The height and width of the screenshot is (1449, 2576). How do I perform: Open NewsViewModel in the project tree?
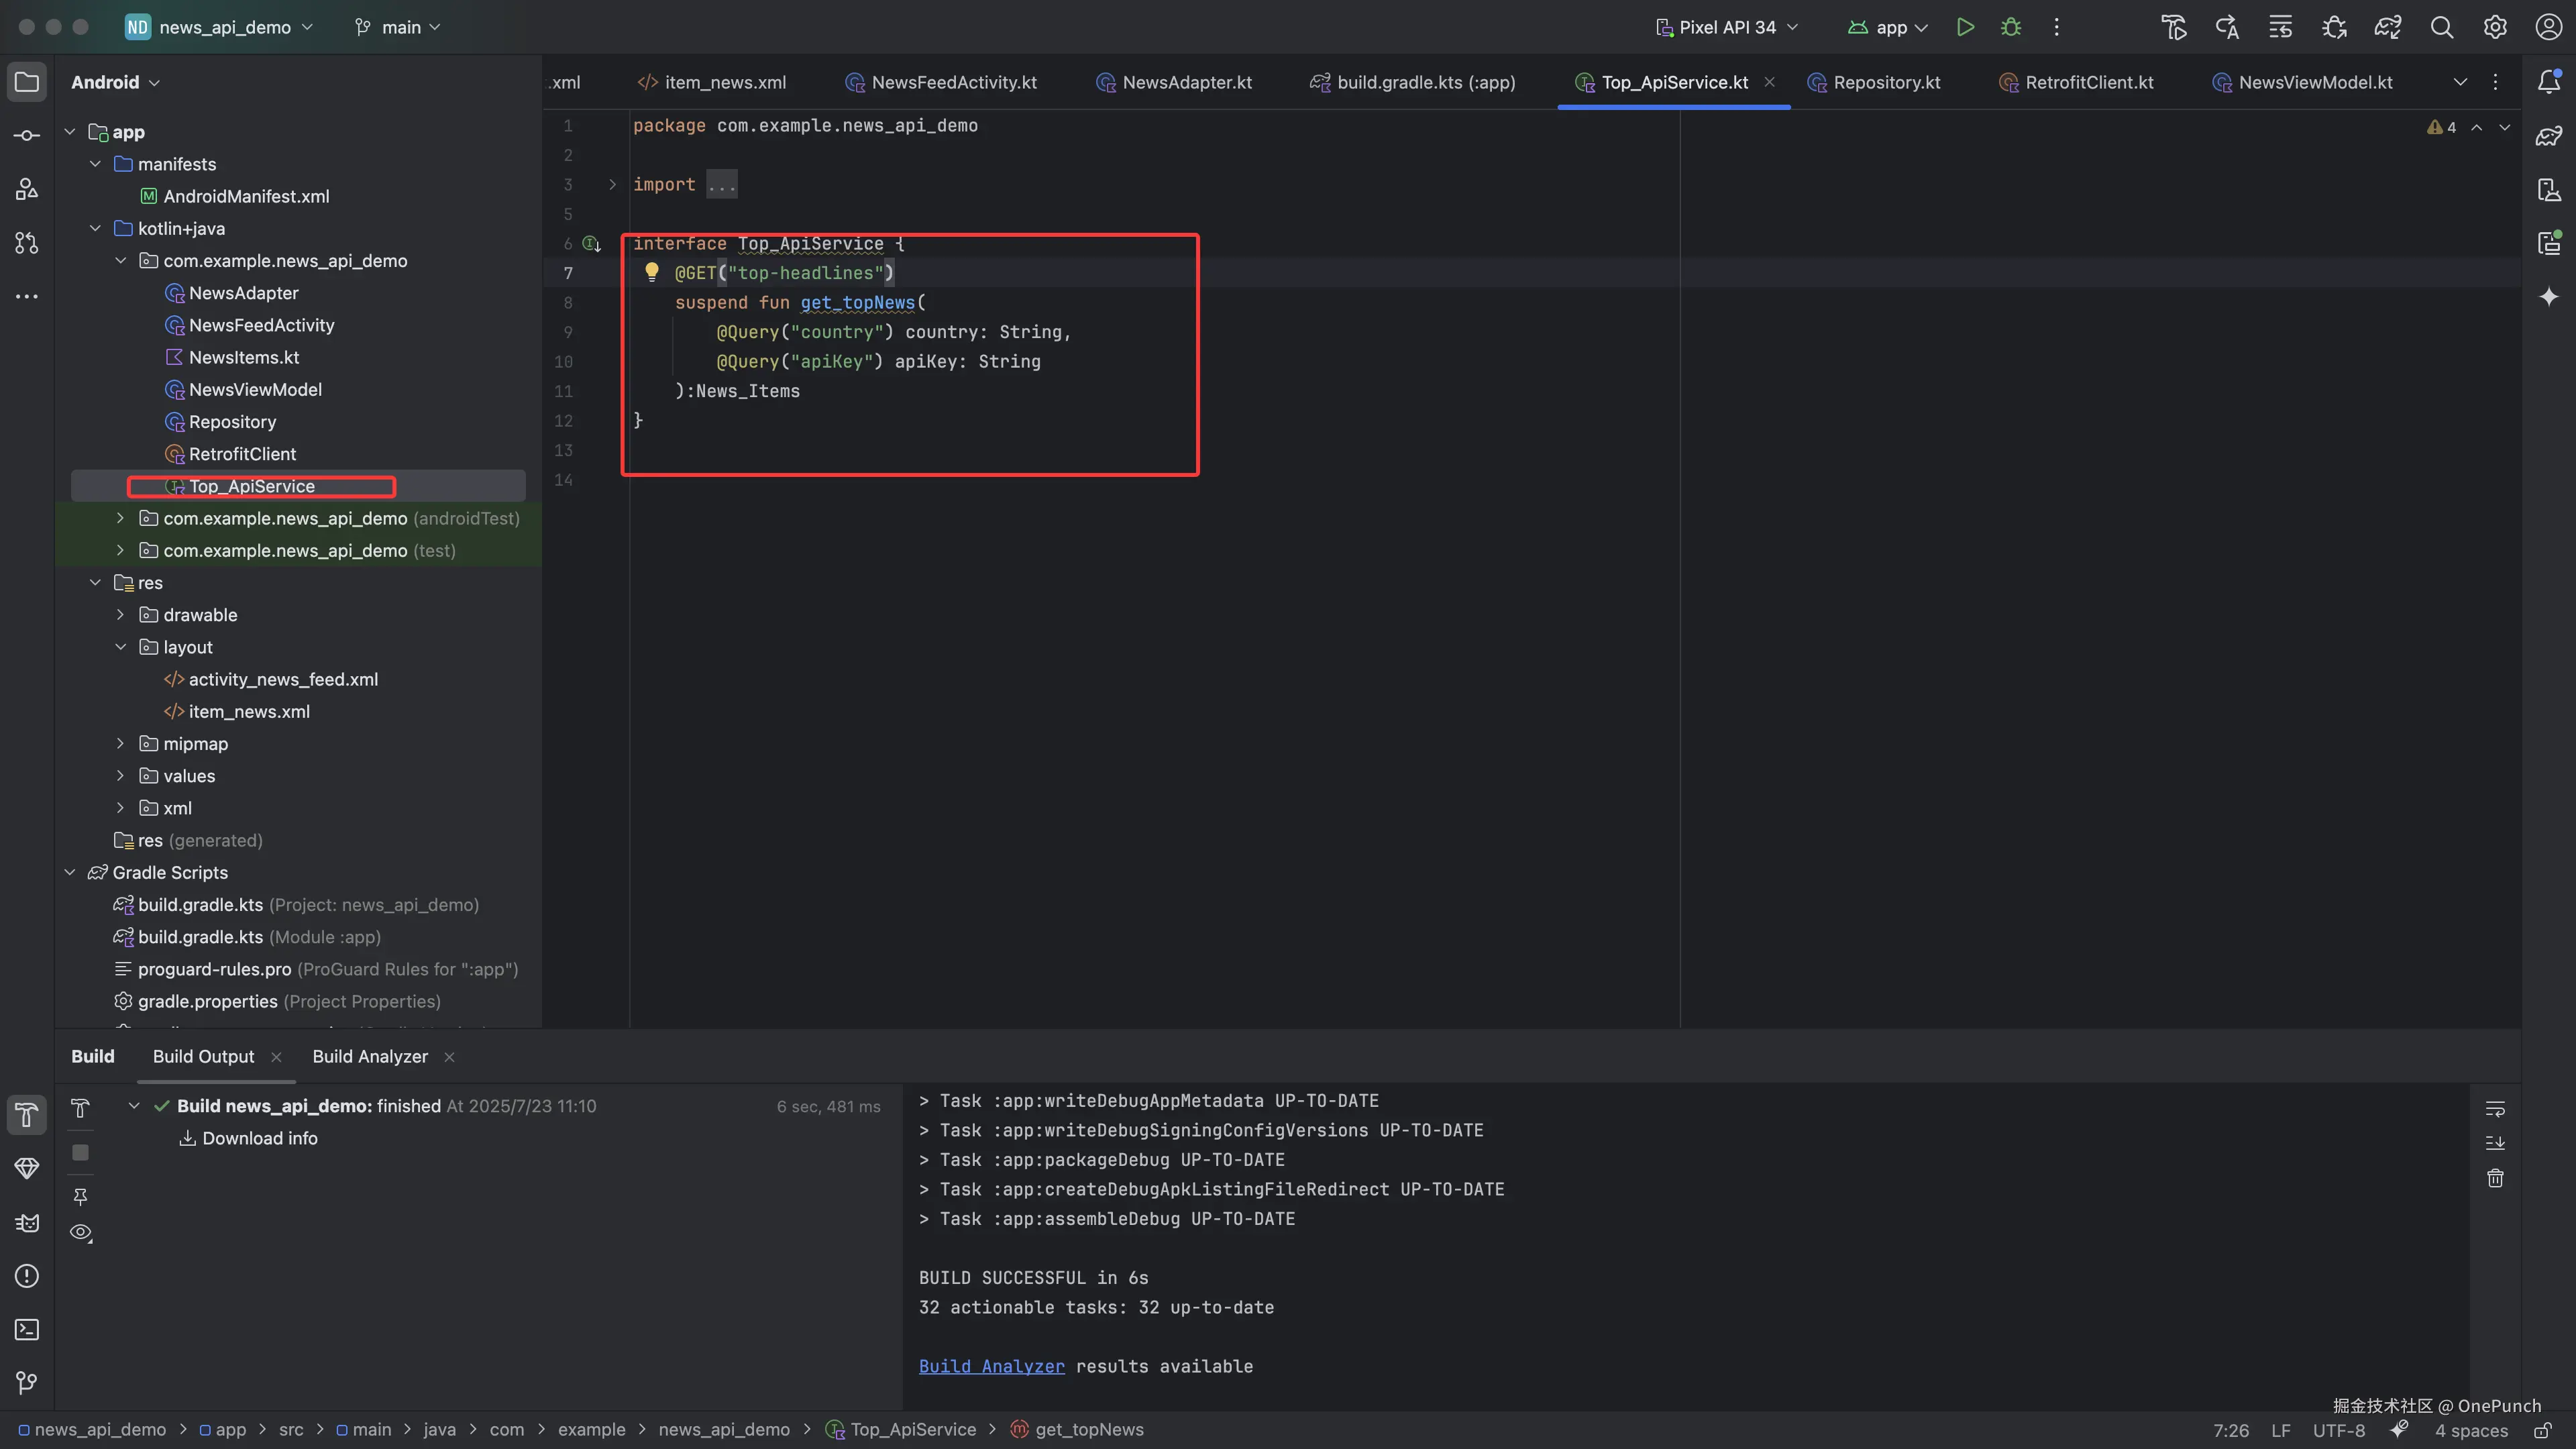coord(255,390)
